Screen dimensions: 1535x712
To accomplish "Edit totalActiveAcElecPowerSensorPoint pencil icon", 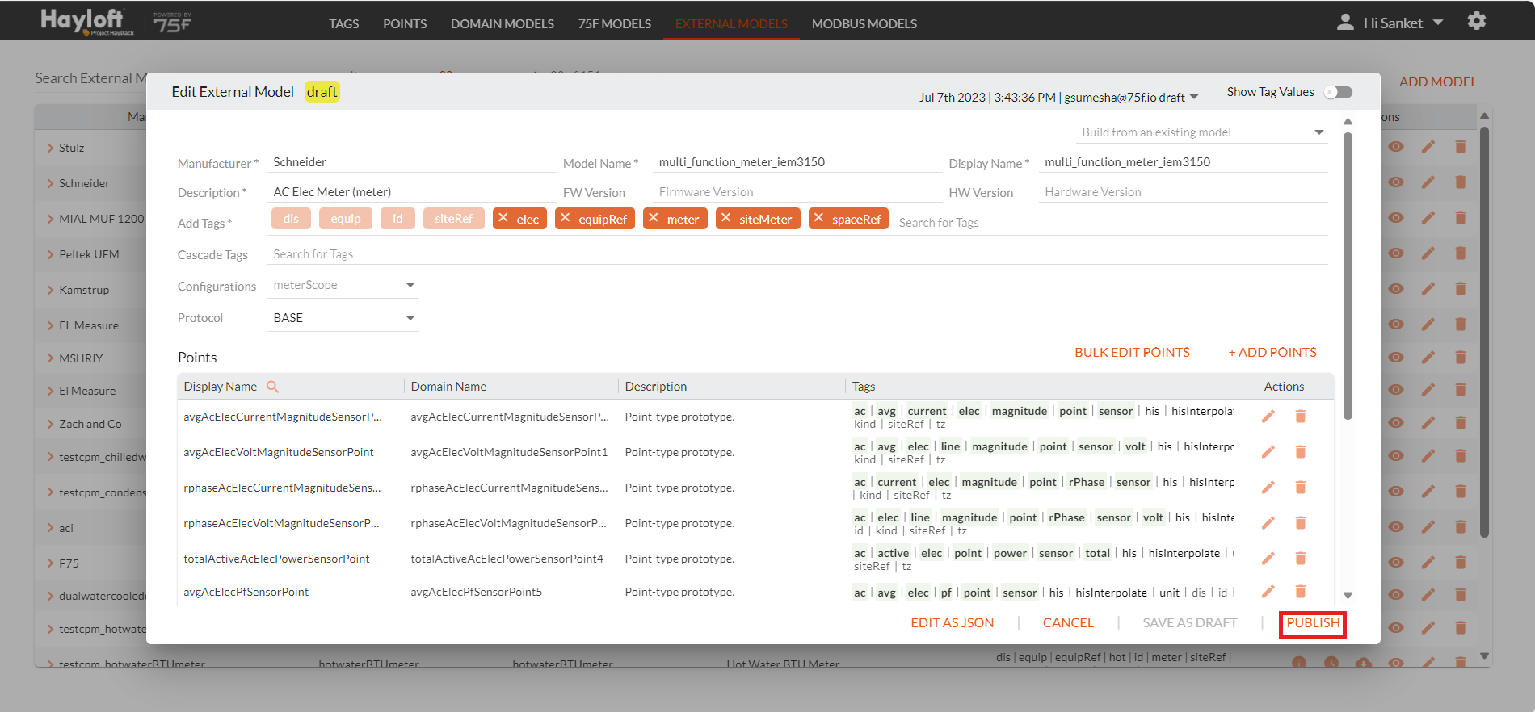I will pos(1268,559).
